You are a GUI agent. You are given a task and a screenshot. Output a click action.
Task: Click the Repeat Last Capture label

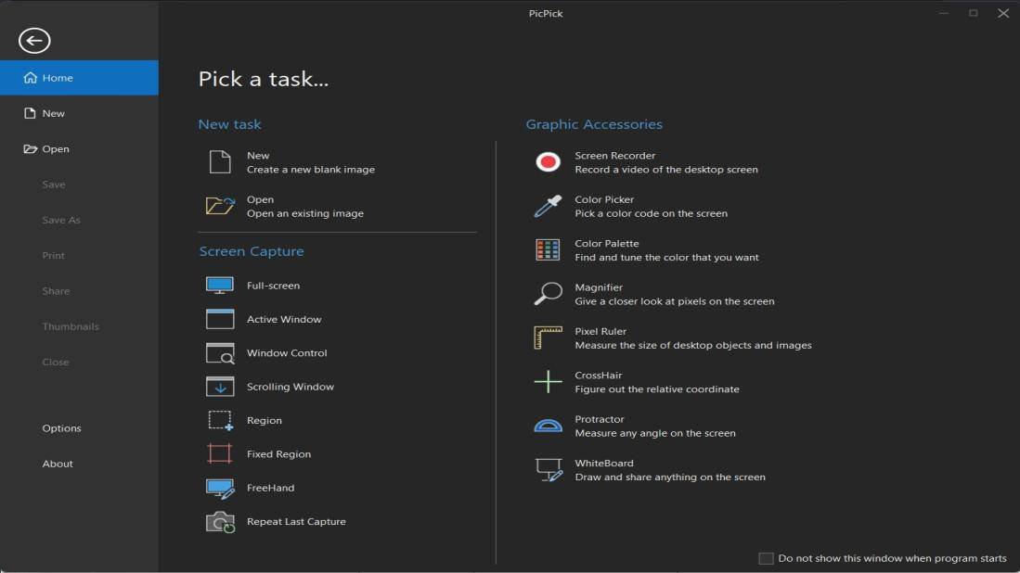[296, 522]
